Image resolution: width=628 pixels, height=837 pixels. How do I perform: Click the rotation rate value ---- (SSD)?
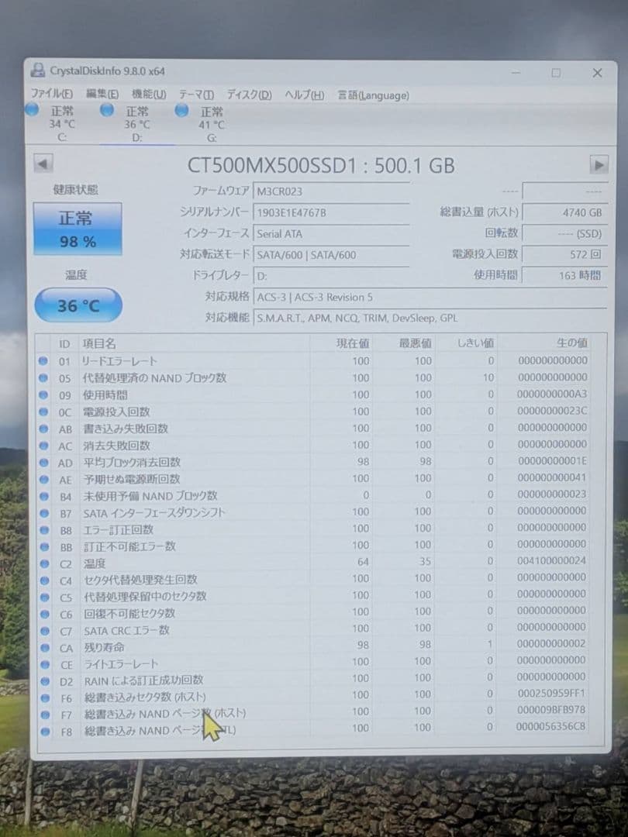pyautogui.click(x=564, y=234)
